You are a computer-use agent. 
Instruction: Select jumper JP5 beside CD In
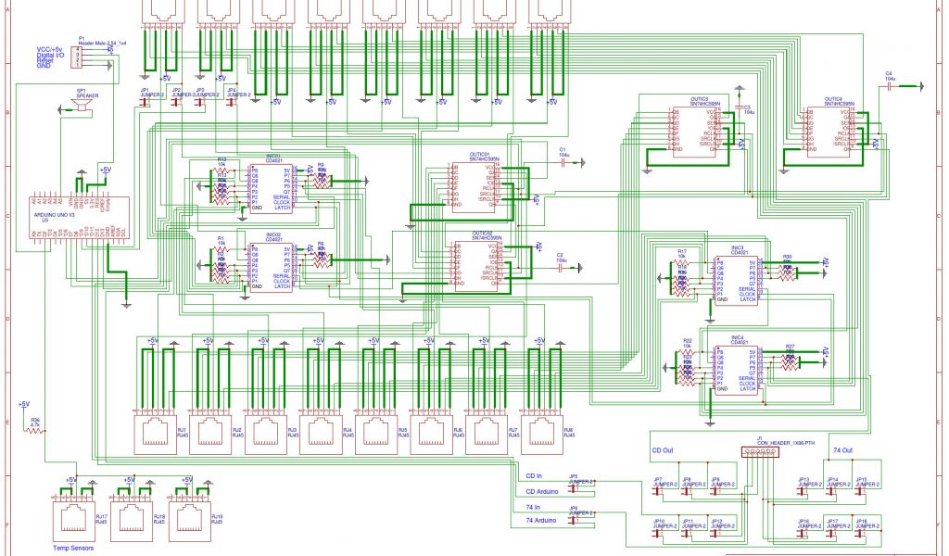580,484
